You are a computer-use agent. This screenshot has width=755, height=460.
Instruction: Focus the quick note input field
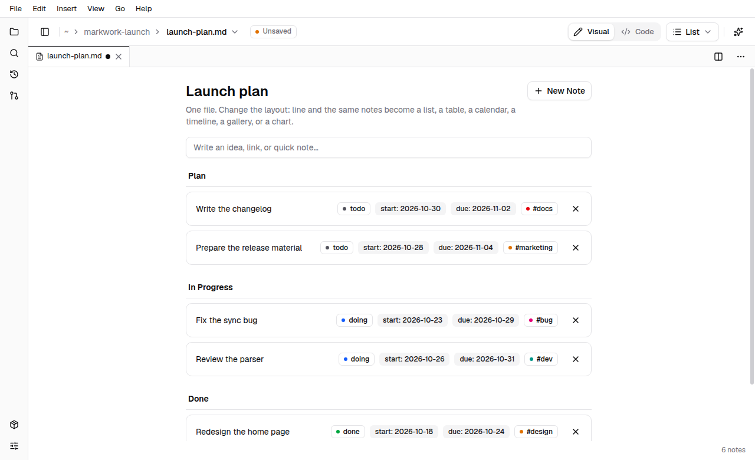click(389, 147)
